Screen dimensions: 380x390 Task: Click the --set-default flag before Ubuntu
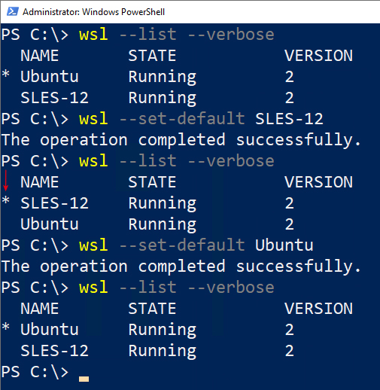pyautogui.click(x=182, y=245)
